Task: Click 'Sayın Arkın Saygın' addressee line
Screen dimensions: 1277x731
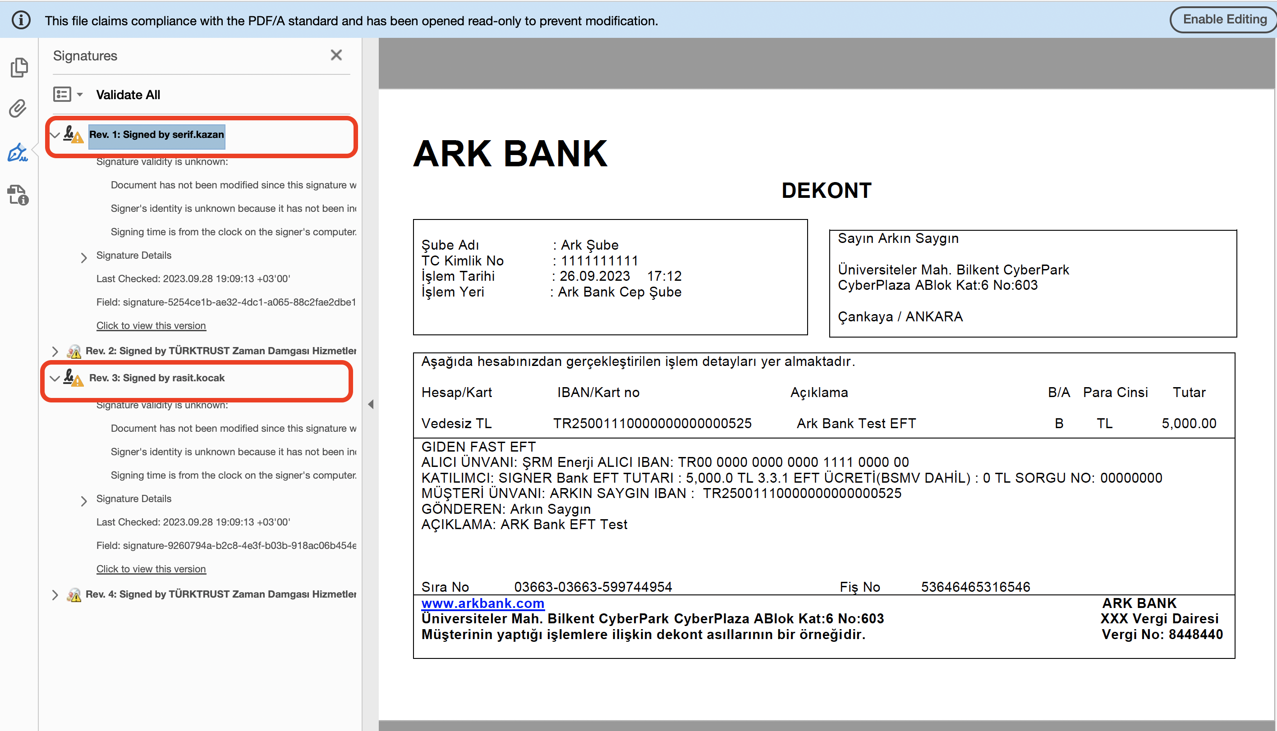Action: (898, 238)
